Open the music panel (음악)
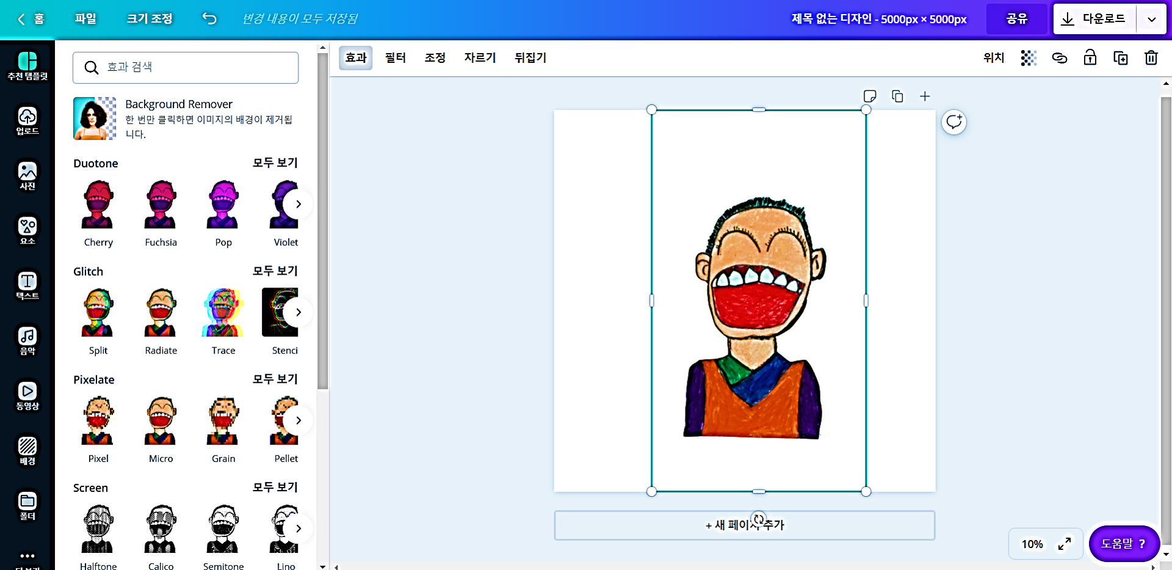Image resolution: width=1172 pixels, height=570 pixels. [x=27, y=341]
